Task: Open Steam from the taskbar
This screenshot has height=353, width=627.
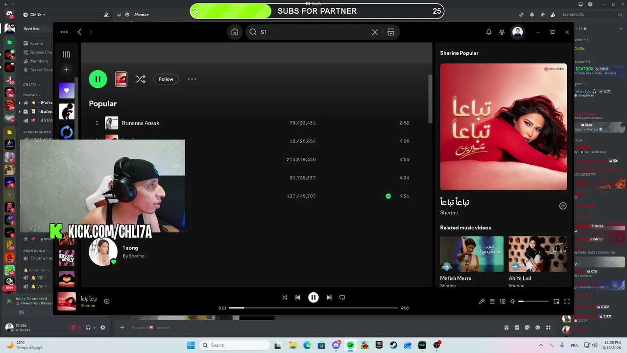Action: click(x=393, y=345)
